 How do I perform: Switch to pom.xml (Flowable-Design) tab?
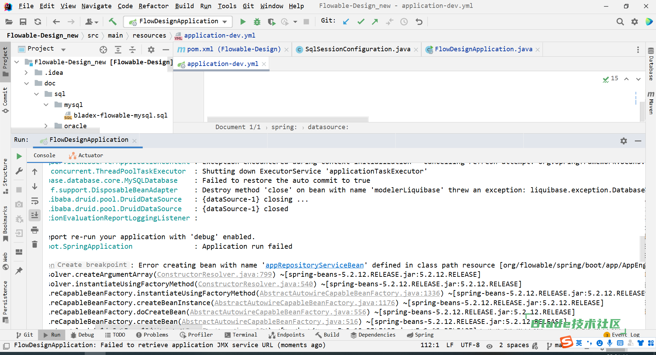pos(233,49)
